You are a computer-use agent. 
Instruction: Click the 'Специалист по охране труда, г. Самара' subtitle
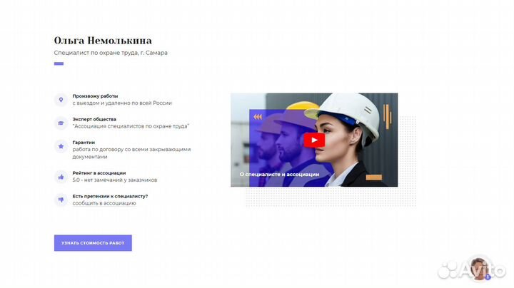click(111, 53)
